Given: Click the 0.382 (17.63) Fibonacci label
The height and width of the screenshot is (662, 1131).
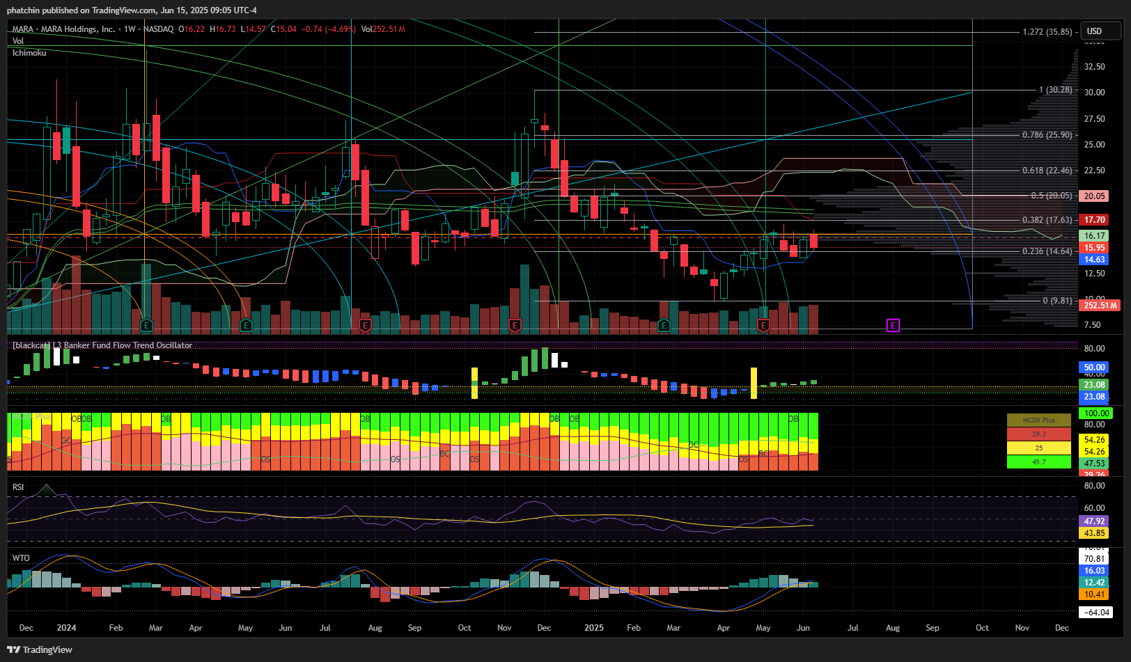Looking at the screenshot, I should (1047, 220).
